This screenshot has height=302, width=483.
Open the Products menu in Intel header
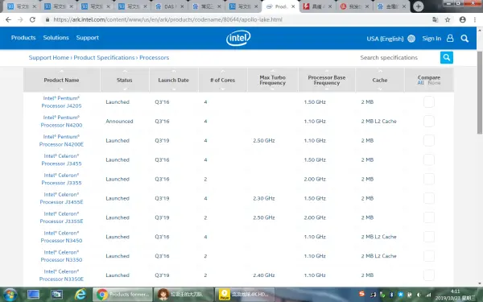click(23, 38)
